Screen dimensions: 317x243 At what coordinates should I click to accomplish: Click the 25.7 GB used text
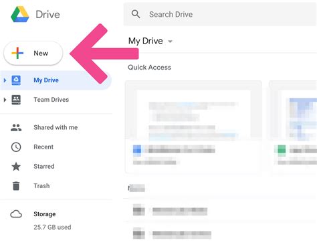click(52, 227)
